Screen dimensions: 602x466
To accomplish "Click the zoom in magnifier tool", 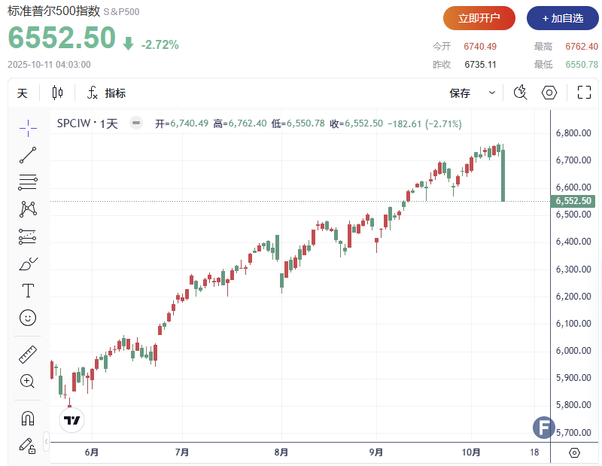I will tap(28, 381).
